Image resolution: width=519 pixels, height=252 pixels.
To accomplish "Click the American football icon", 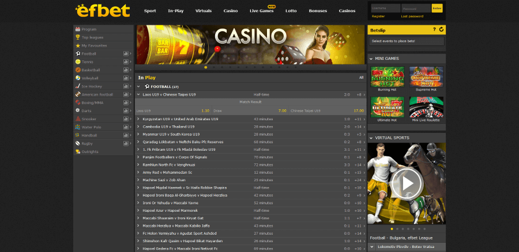I will point(78,94).
